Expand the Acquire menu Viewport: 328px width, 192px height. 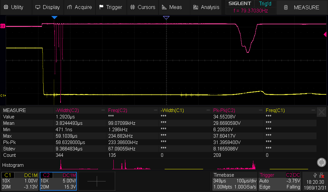79,7
